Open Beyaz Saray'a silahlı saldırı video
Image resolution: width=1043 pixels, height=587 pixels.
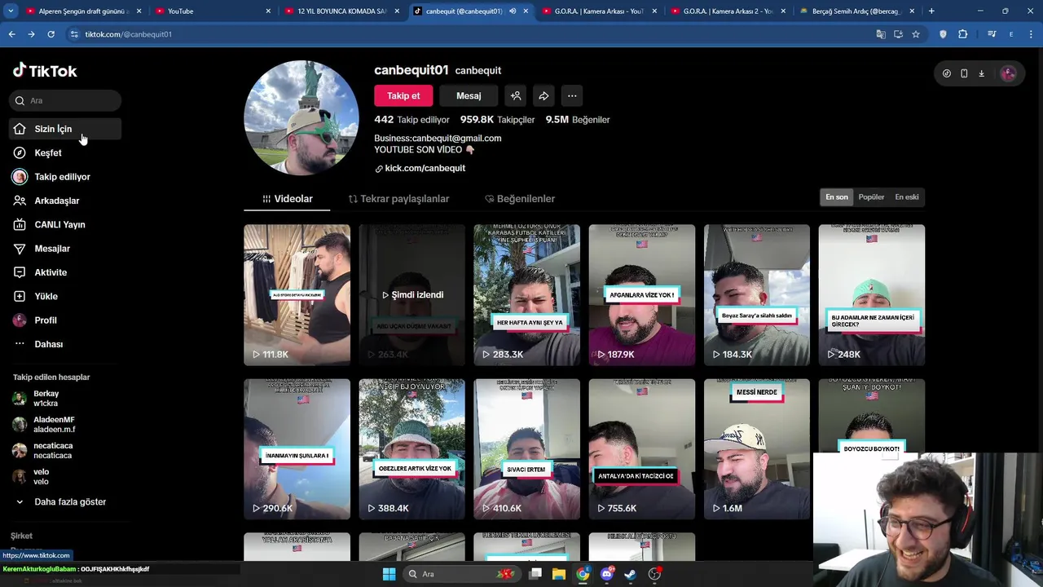point(757,295)
